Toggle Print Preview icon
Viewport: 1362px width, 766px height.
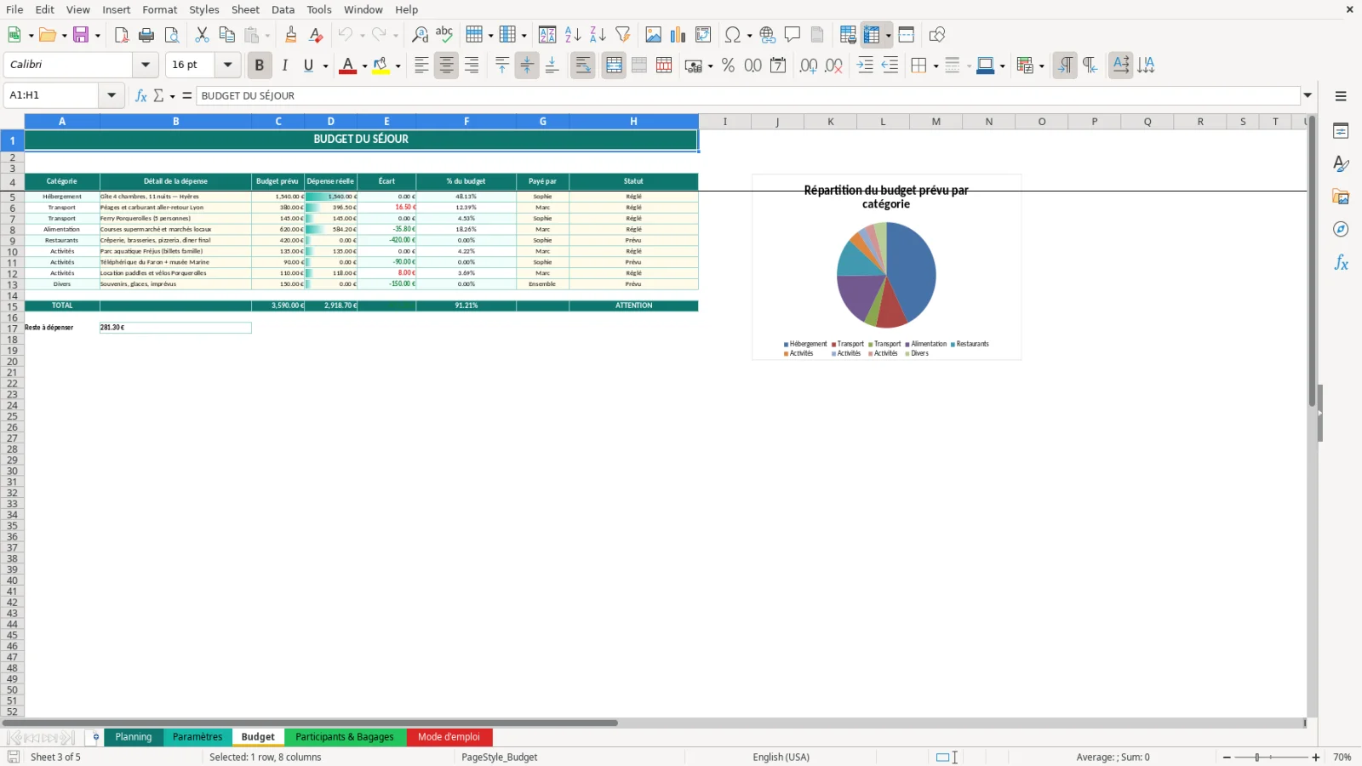[x=172, y=35]
